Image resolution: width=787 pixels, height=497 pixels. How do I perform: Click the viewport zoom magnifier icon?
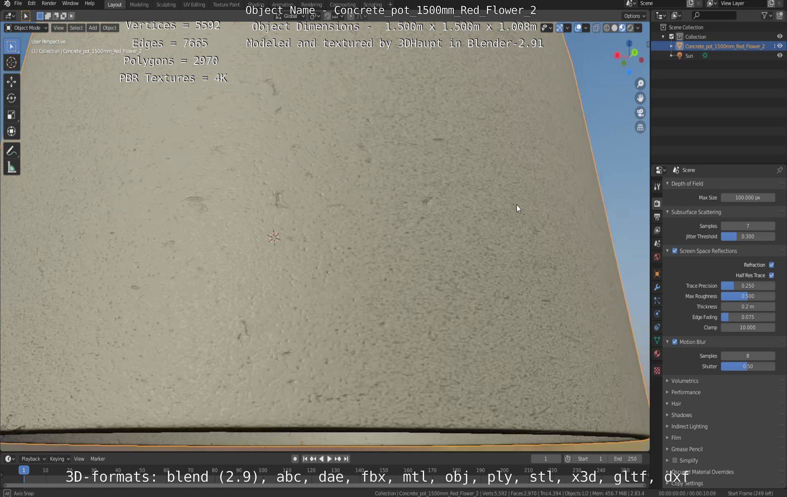(640, 84)
